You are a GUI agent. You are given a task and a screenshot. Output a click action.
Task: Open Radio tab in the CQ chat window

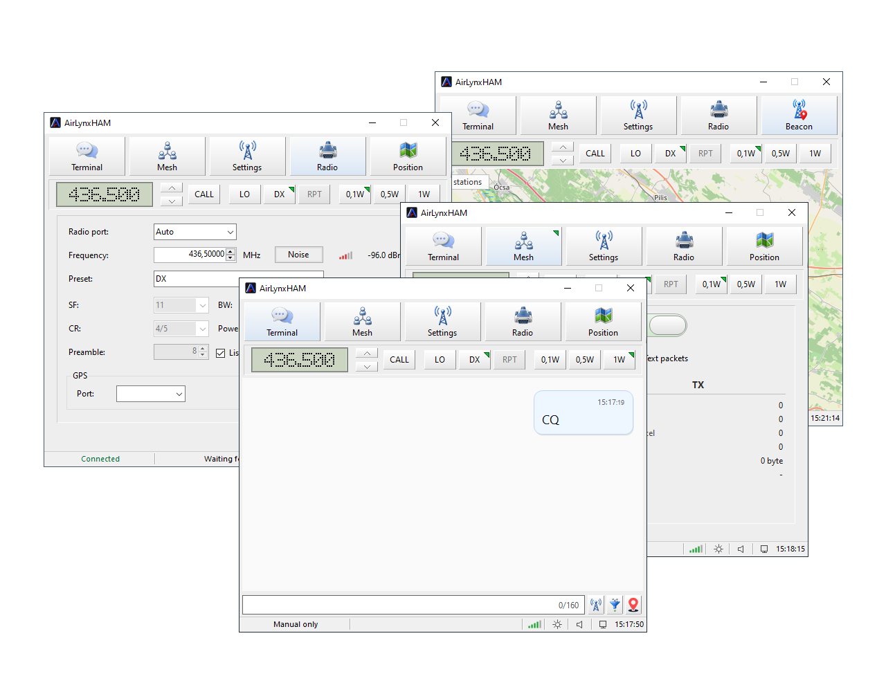tap(523, 321)
